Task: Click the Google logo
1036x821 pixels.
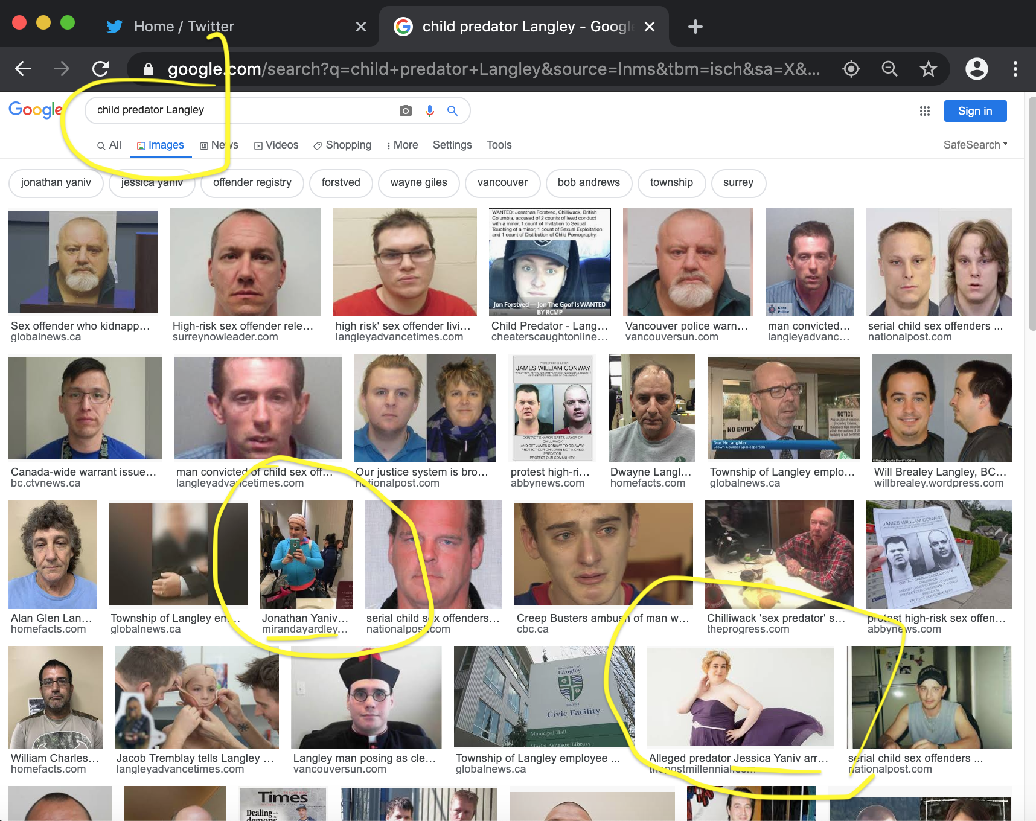Action: [x=36, y=110]
